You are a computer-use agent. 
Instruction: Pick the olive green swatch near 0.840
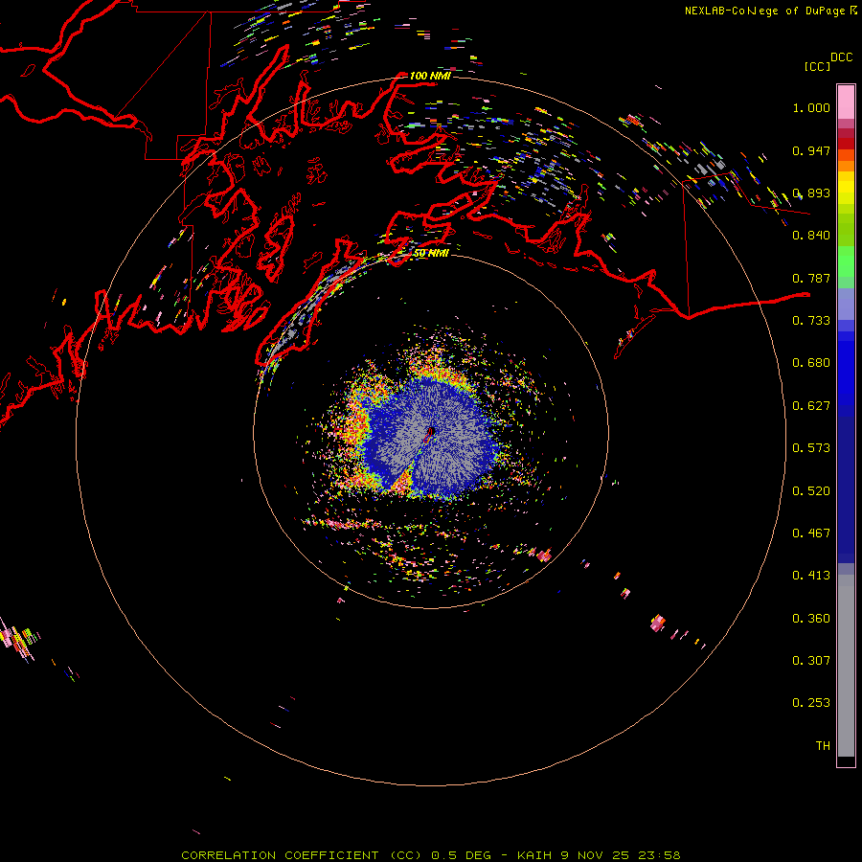(846, 230)
